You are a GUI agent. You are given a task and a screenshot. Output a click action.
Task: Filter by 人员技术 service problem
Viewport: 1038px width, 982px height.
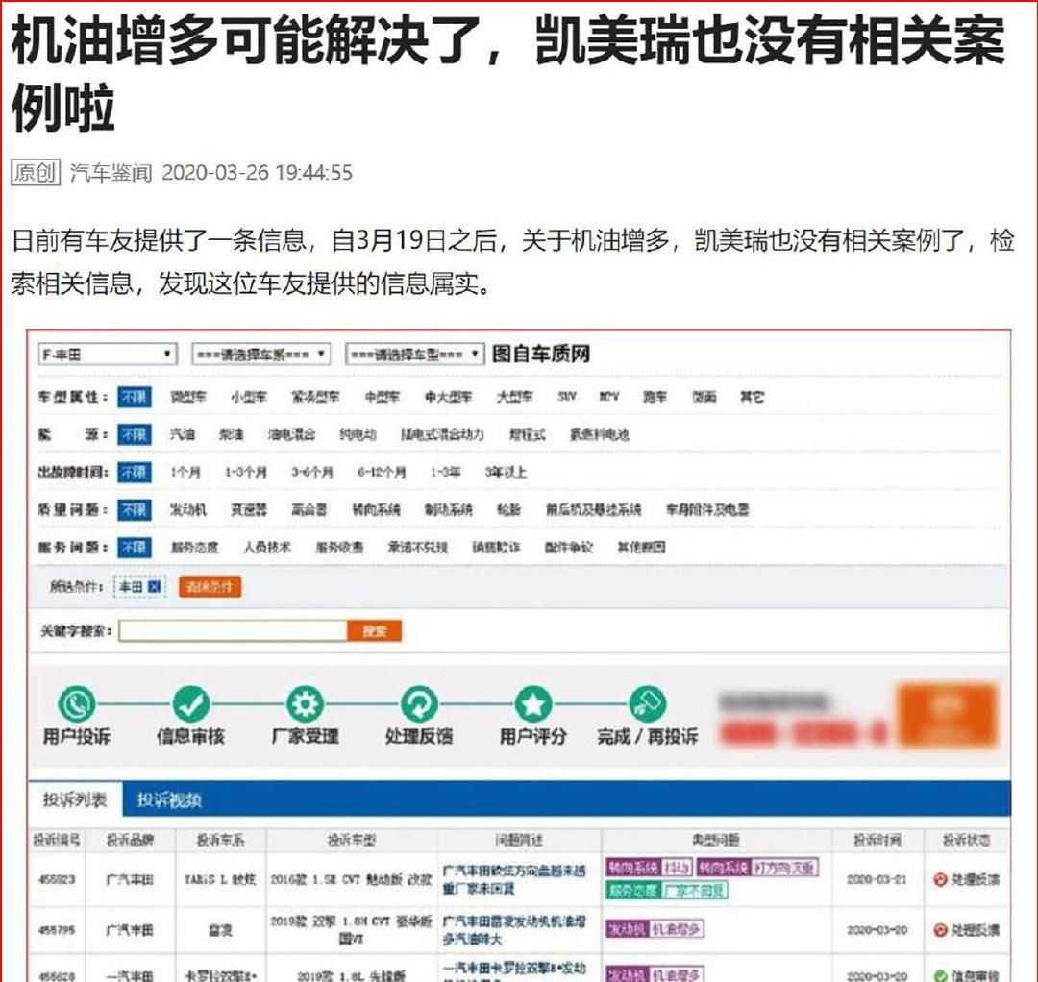coord(267,548)
